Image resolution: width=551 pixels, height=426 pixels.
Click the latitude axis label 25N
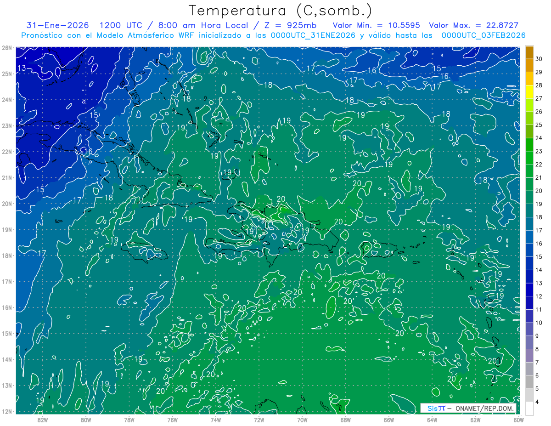point(6,74)
